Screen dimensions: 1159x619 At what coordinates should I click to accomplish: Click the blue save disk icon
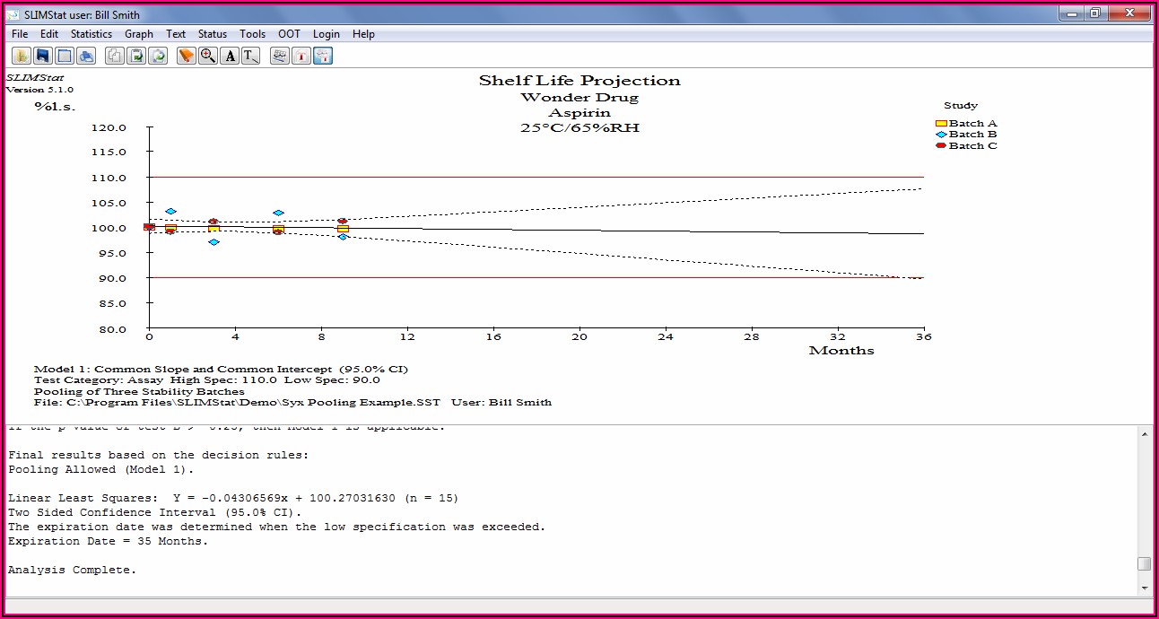(x=43, y=56)
